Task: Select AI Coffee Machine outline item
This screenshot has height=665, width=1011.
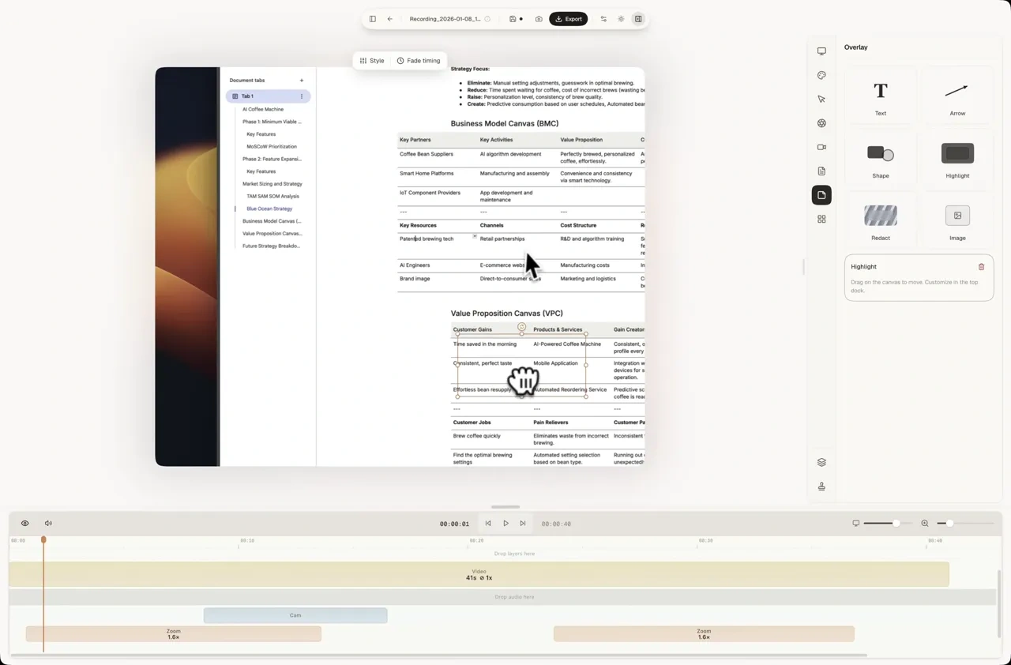Action: 263,109
